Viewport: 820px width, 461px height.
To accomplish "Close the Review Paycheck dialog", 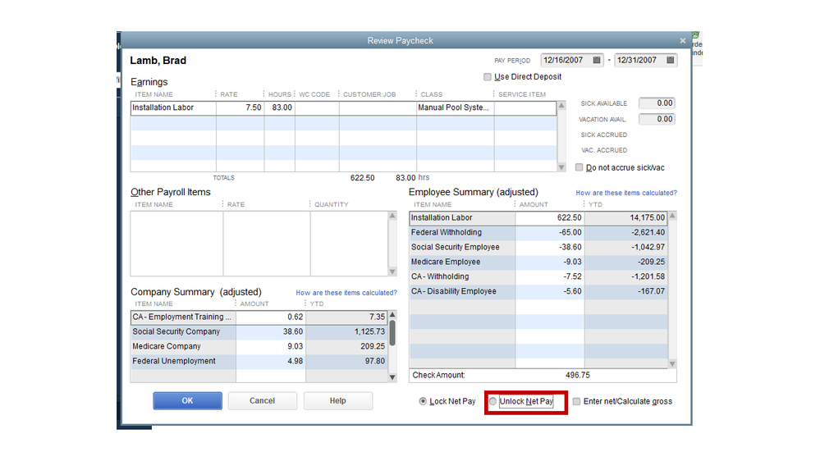I will (682, 40).
